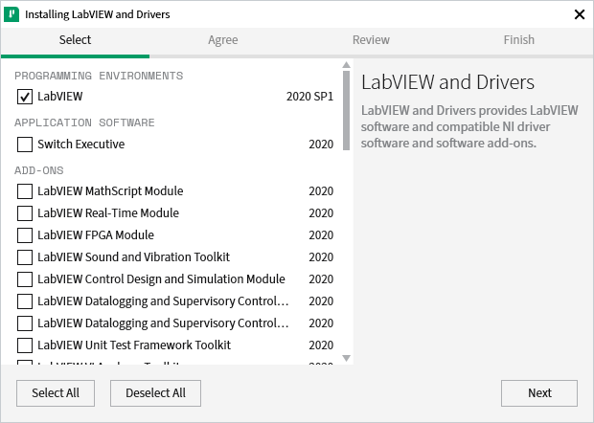
Task: Tick the LabVIEW FPGA Module checkbox
Action: click(x=25, y=235)
